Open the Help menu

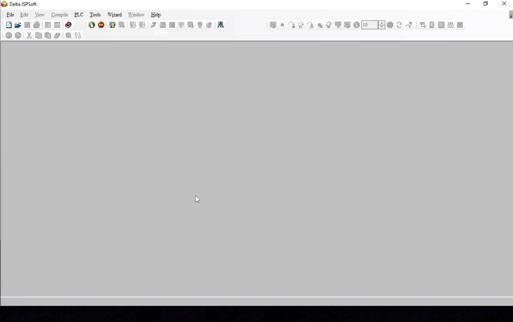coord(156,15)
